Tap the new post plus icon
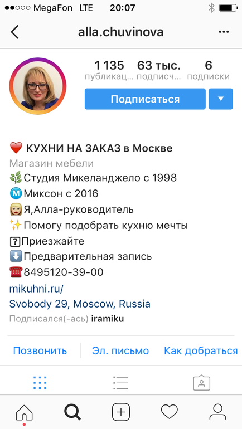242x429 pixels. [x=121, y=412]
